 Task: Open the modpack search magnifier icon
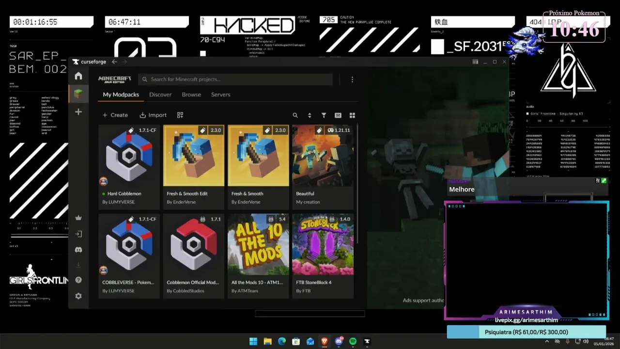tap(295, 115)
